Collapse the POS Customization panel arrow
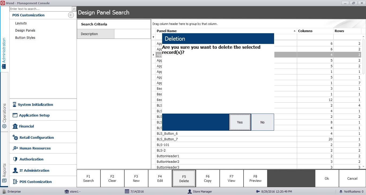Image resolution: width=366 pixels, height=195 pixels. point(71,15)
